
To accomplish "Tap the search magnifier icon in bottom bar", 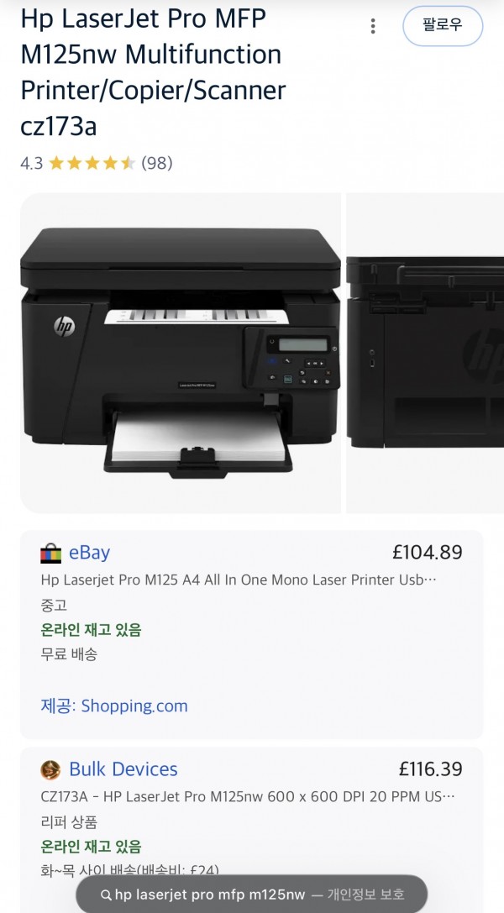I will pos(105,895).
